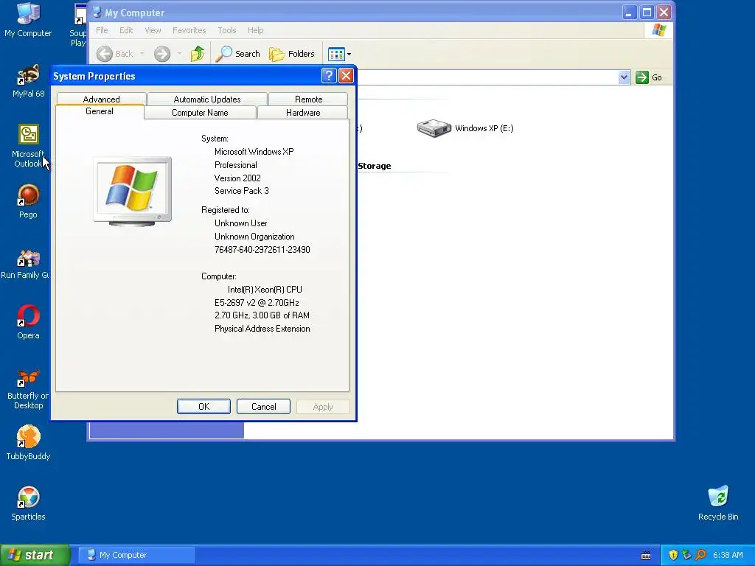755x566 pixels.
Task: Open the Views button in the toolbar
Action: (336, 54)
